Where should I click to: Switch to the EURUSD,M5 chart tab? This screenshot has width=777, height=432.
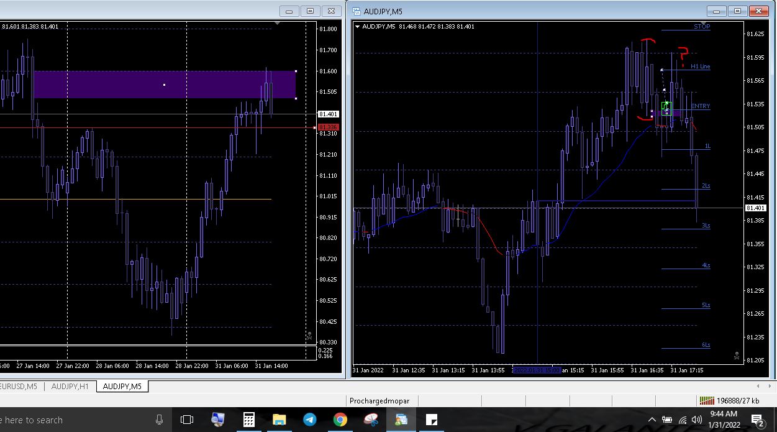pyautogui.click(x=19, y=386)
